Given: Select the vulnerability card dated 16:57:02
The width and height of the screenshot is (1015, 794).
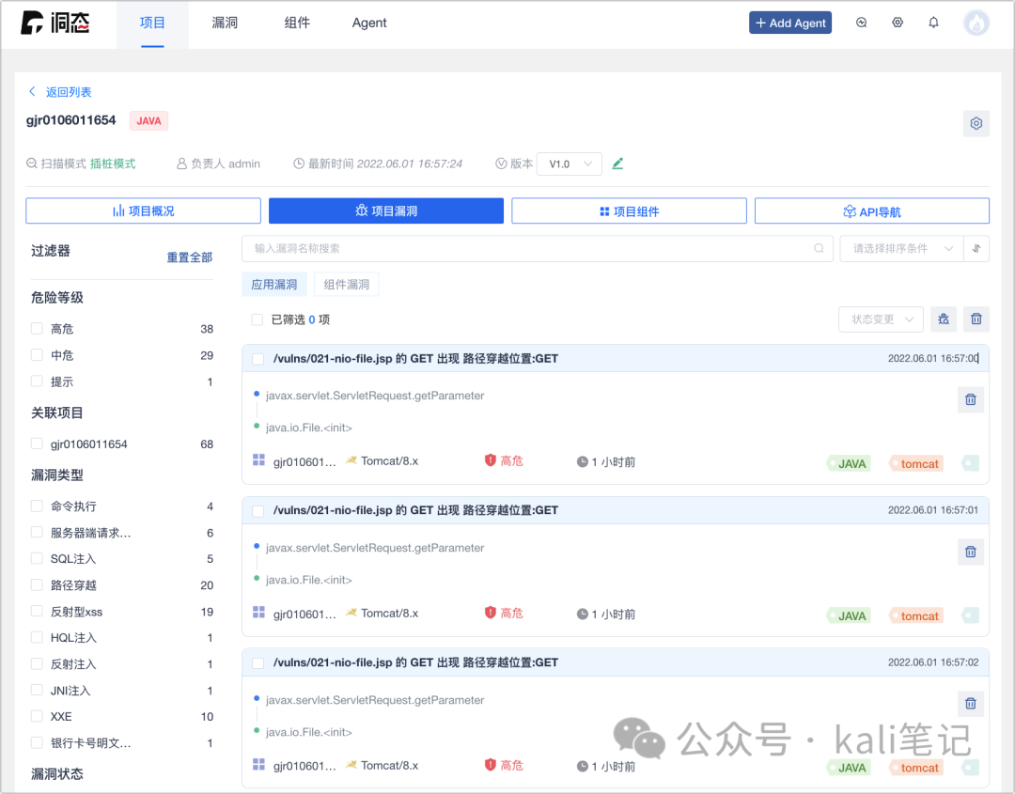Looking at the screenshot, I should pos(258,663).
